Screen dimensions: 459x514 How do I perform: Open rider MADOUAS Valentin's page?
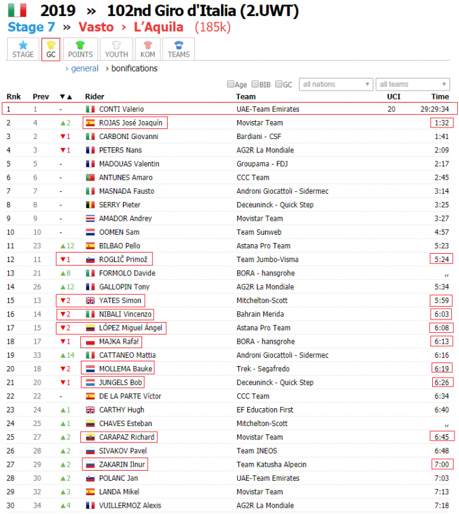click(129, 164)
